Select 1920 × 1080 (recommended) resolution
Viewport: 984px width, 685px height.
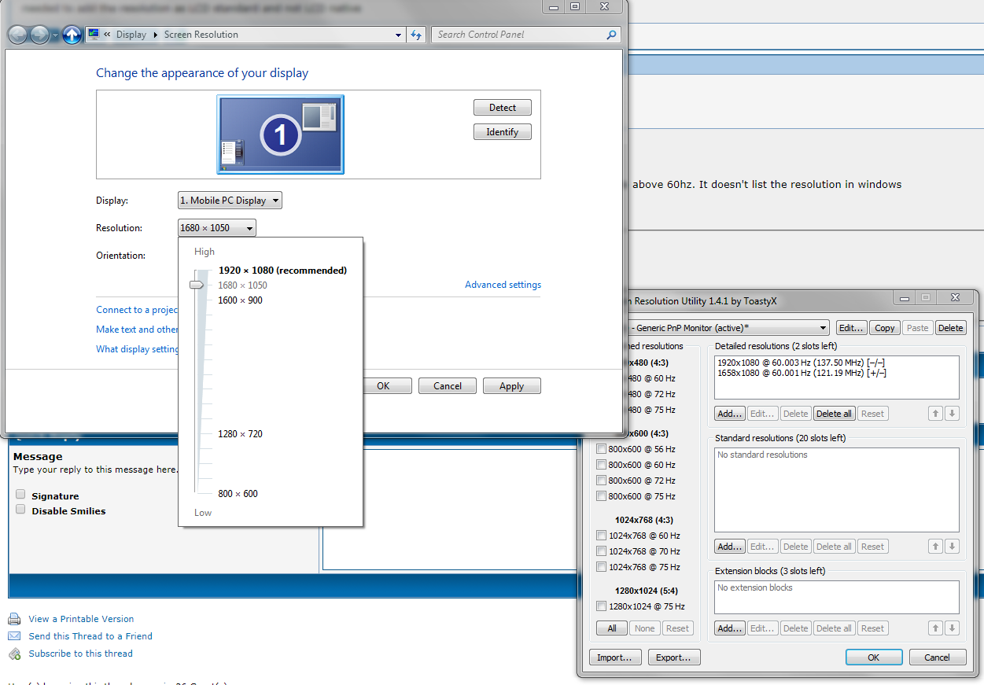pyautogui.click(x=282, y=271)
